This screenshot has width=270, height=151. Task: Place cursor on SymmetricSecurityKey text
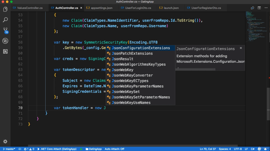click(x=106, y=42)
